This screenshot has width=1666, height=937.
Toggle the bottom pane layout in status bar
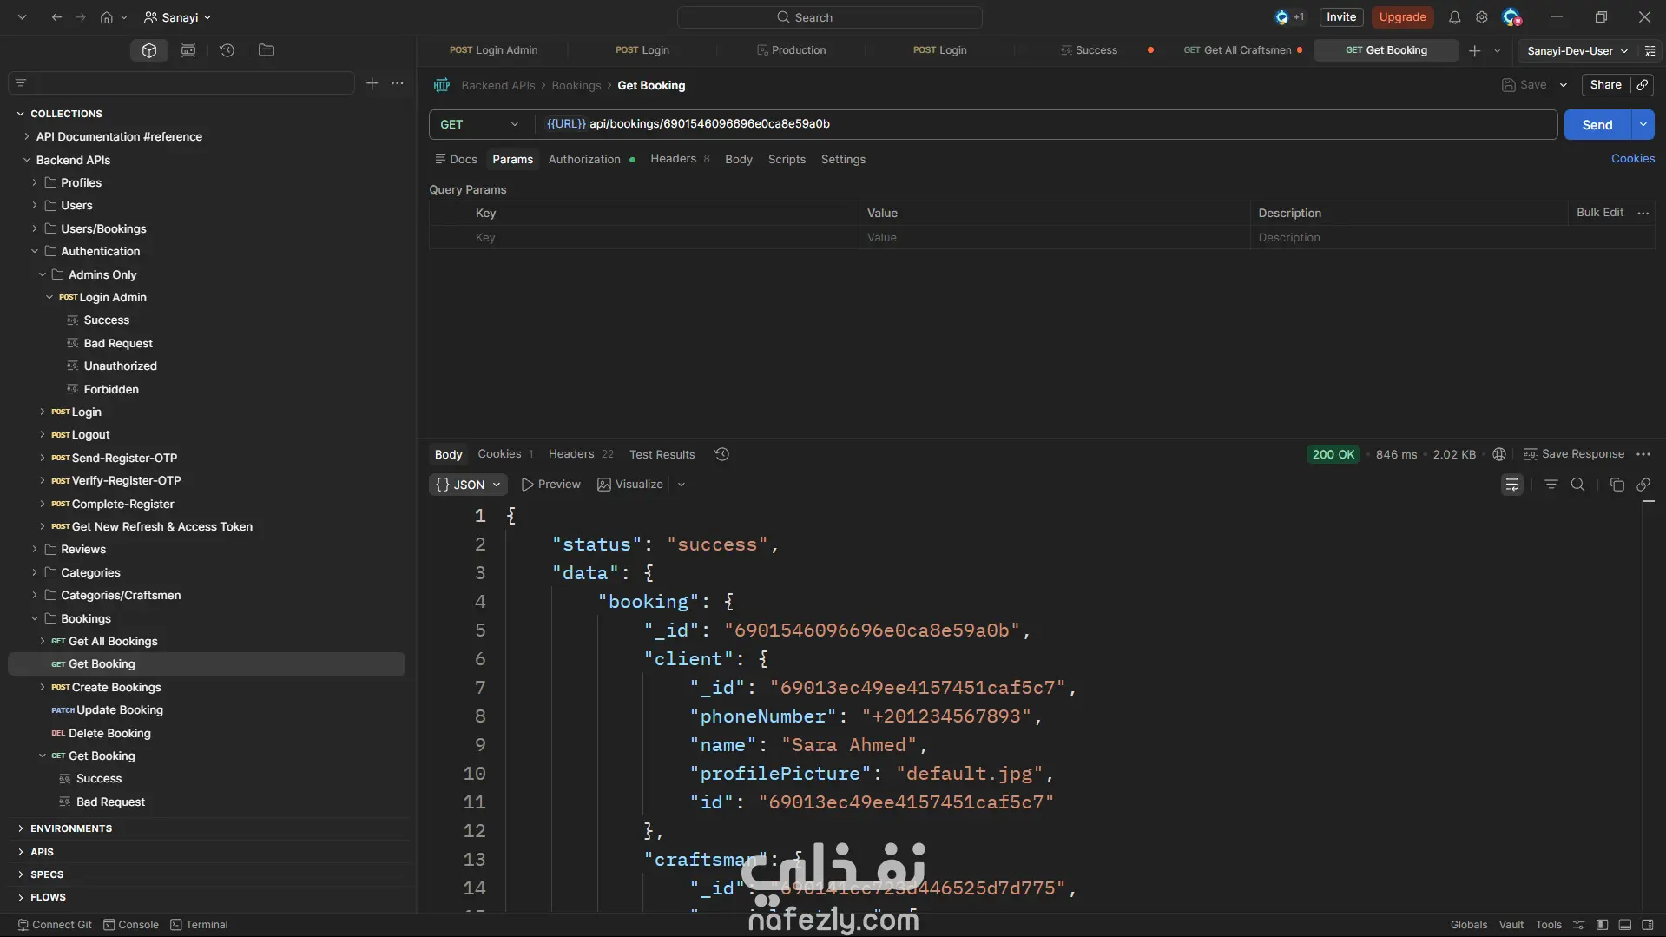point(1625,925)
